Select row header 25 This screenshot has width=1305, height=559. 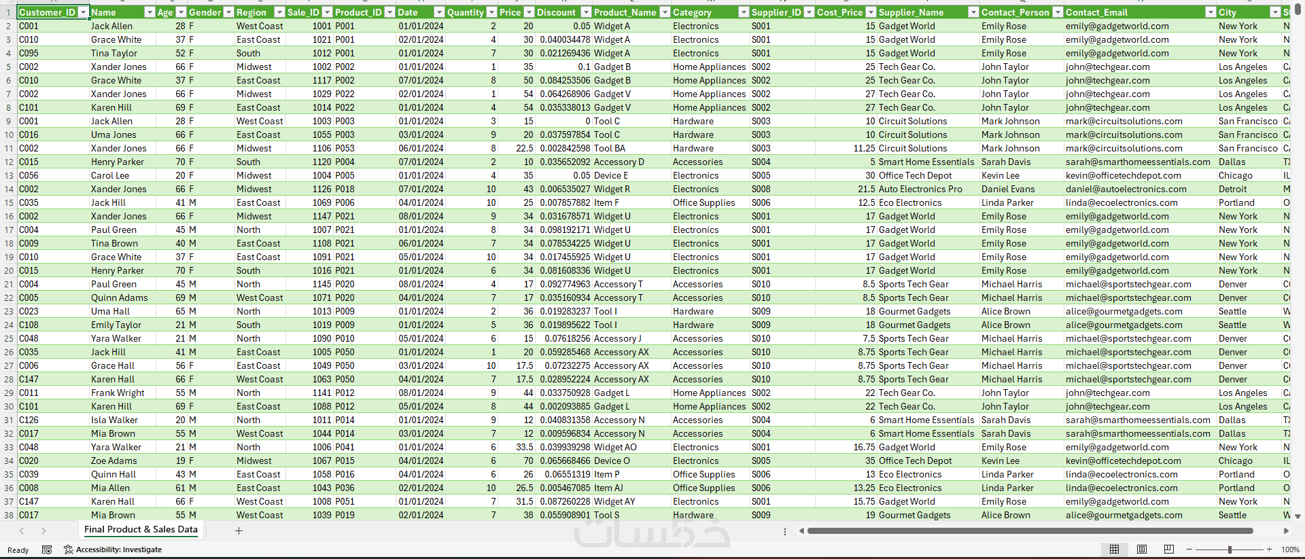8,338
